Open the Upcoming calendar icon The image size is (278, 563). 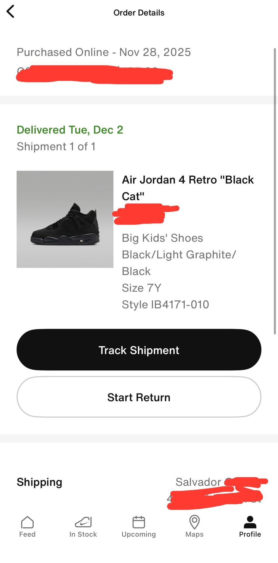[x=139, y=522]
